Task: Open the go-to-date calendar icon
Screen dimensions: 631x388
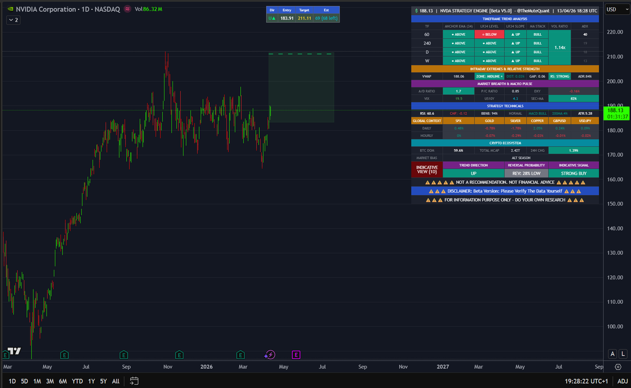Action: pos(134,381)
